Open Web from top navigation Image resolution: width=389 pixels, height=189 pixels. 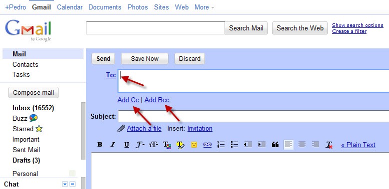tap(181, 7)
